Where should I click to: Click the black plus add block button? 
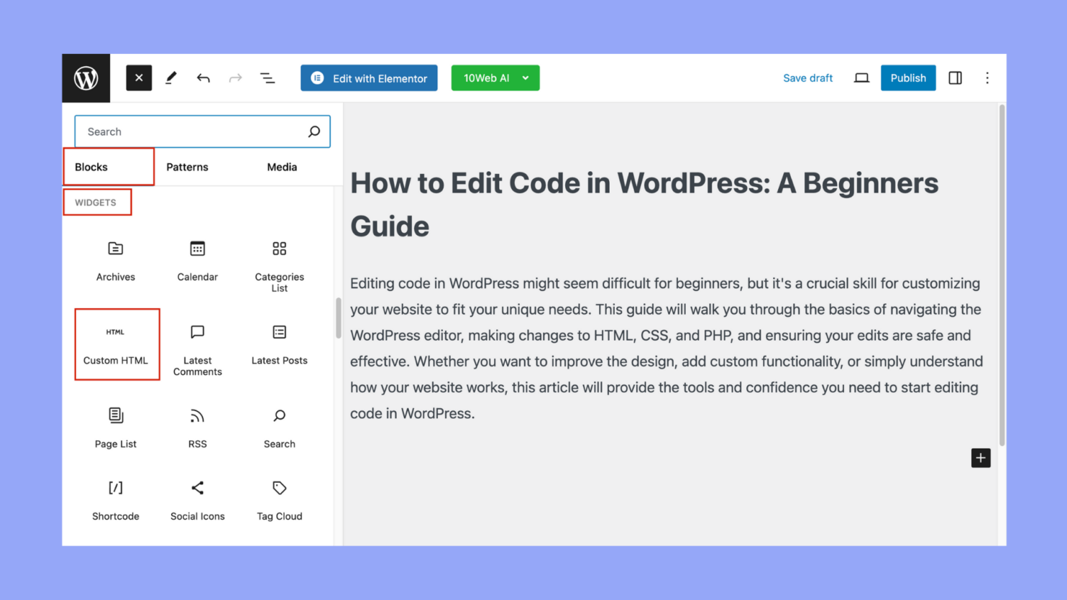point(981,458)
